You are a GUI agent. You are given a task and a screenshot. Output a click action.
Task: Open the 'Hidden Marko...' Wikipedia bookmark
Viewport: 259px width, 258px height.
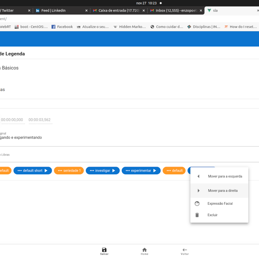coord(130,27)
